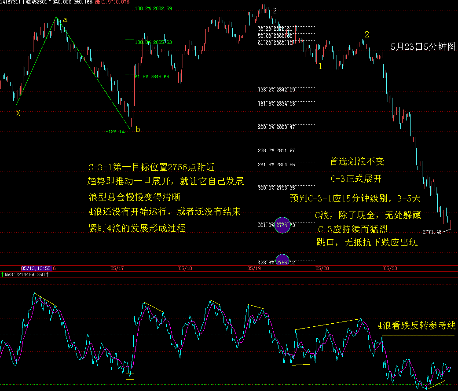Select the green 61.8% 2848.66 Fibonacci level
The height and width of the screenshot is (391, 458).
(x=152, y=77)
